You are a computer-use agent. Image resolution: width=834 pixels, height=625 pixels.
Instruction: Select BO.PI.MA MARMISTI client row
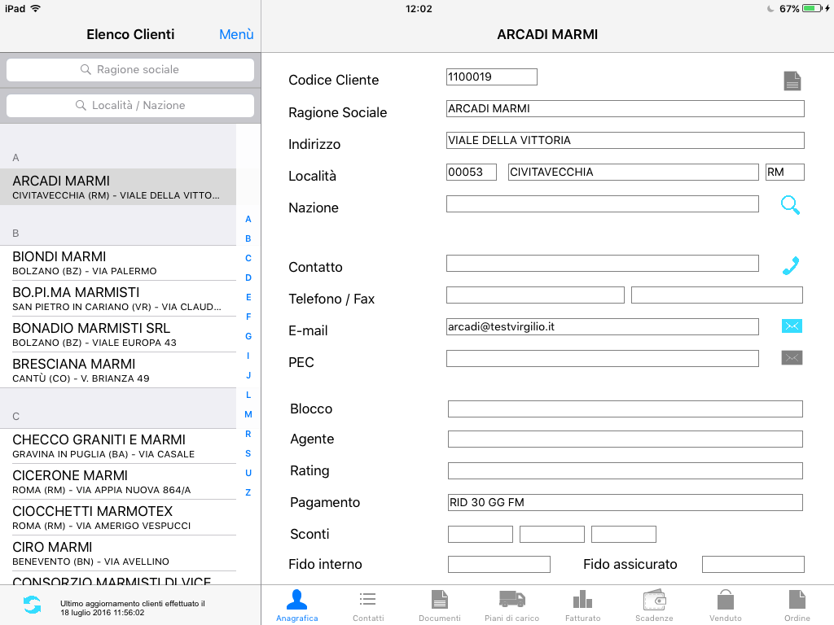click(x=118, y=299)
